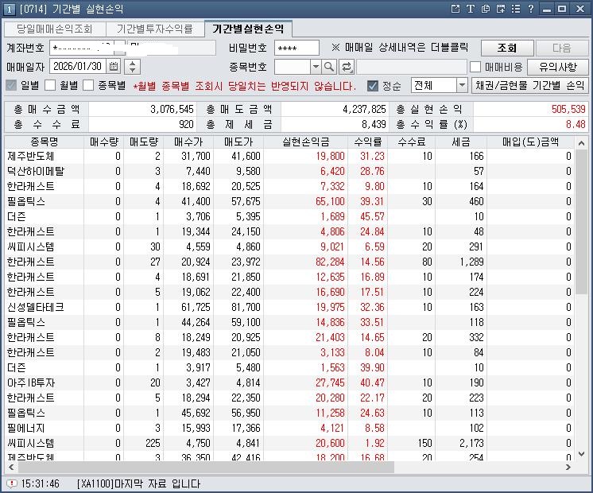Select the 기간별실현손익 tab
This screenshot has height=493, width=593.
coord(248,29)
